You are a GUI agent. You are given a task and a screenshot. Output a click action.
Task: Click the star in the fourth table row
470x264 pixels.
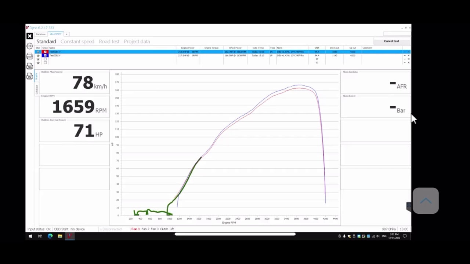(x=38, y=63)
